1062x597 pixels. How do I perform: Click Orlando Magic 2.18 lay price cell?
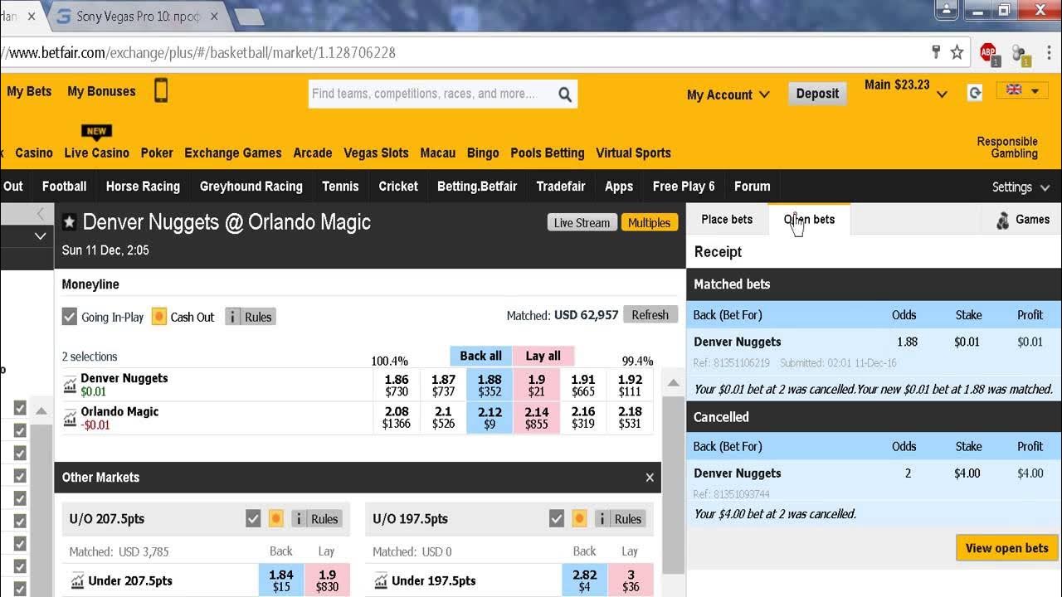tap(630, 418)
